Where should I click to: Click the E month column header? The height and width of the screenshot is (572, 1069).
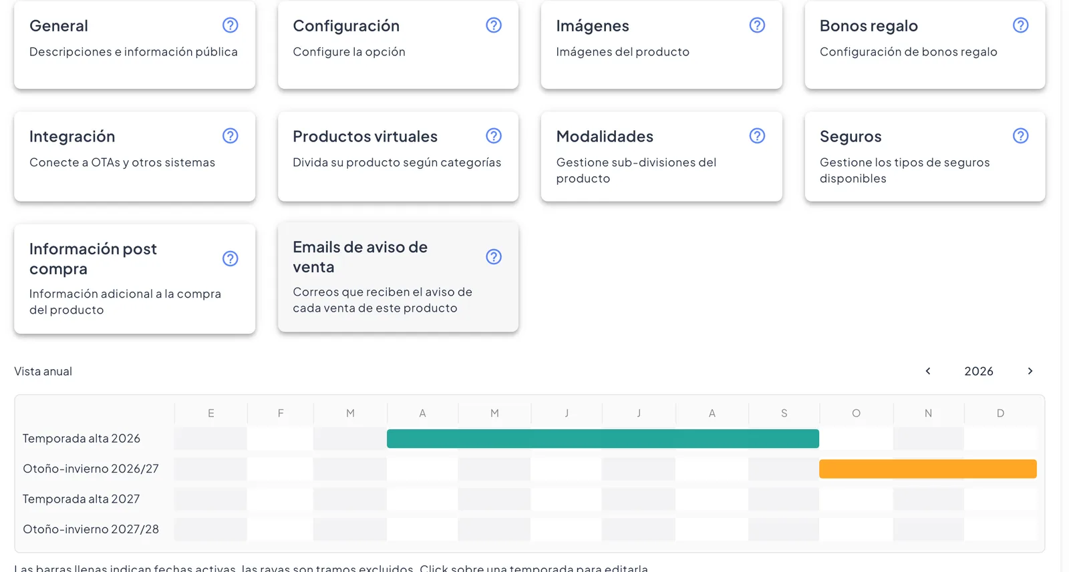coord(211,413)
